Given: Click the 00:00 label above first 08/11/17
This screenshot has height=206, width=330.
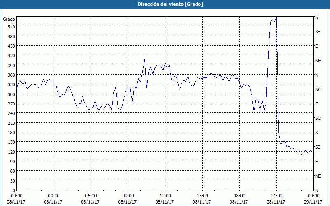Looking at the screenshot, I should [16, 196].
